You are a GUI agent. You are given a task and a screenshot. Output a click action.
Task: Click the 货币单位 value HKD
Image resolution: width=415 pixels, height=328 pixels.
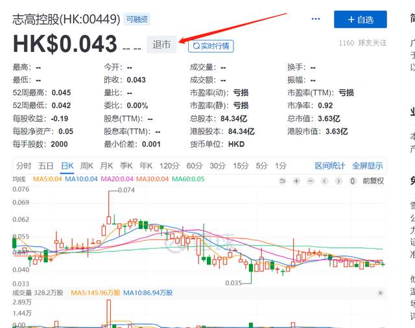tap(236, 144)
